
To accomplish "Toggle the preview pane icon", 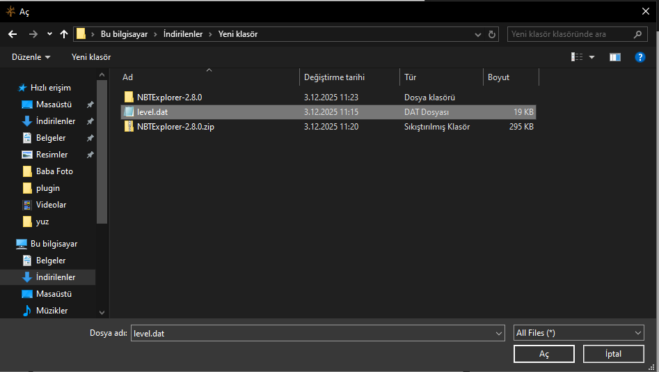I will 614,57.
